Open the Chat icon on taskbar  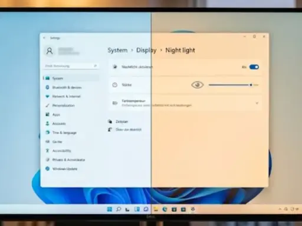146,210
